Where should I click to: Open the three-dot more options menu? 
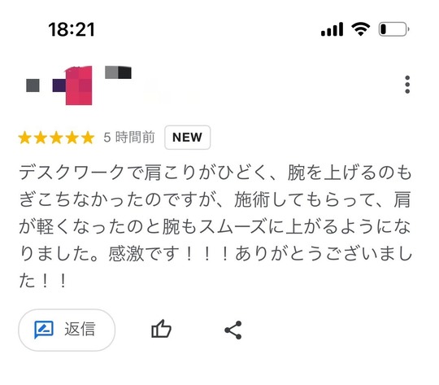tap(407, 85)
